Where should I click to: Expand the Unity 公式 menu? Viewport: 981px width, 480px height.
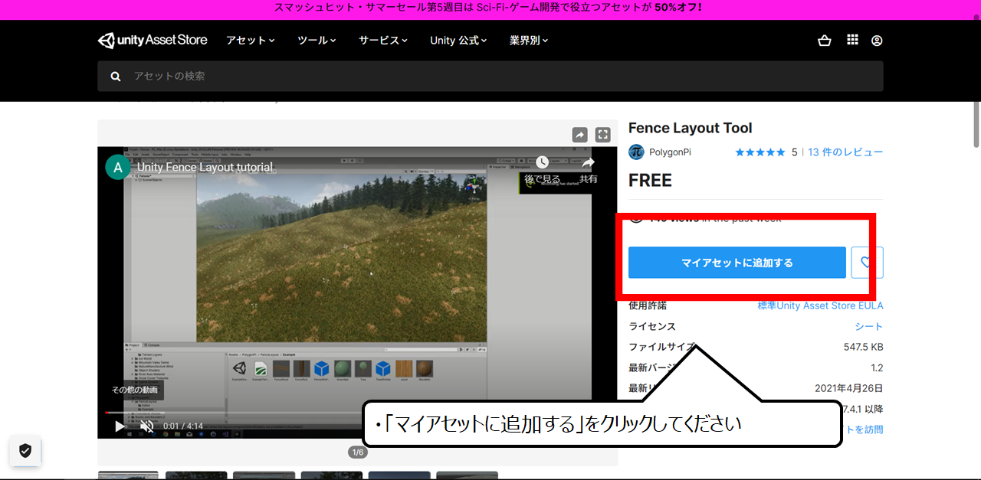pyautogui.click(x=458, y=41)
